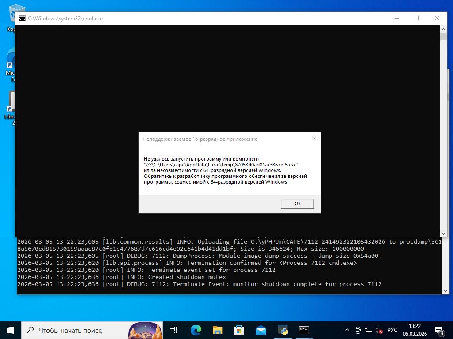The image size is (453, 339).
Task: Switch input language via РУС indicator
Action: (x=392, y=330)
